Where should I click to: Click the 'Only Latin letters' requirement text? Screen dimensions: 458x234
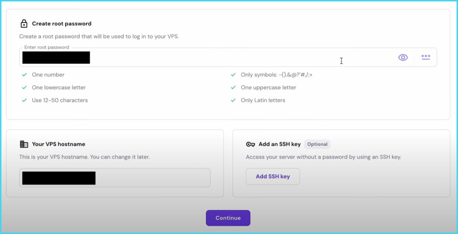(263, 100)
